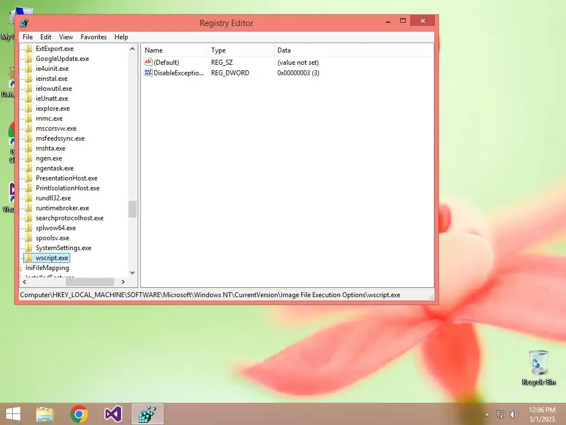This screenshot has height=425, width=566.
Task: Select the PresentationHost.exe key
Action: 66,178
